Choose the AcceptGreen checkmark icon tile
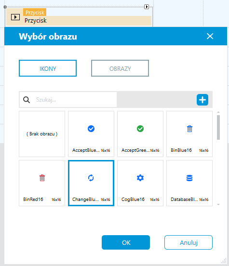 click(x=140, y=134)
